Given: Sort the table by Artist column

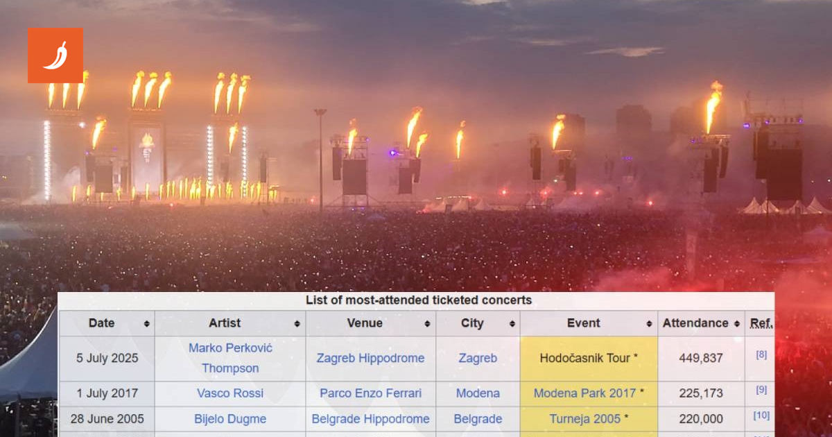Looking at the screenshot, I should coord(297,324).
